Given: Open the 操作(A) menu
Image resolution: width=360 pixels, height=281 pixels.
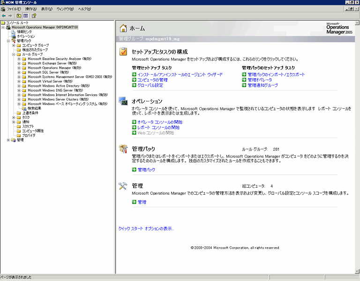Looking at the screenshot, I should pos(31,9).
